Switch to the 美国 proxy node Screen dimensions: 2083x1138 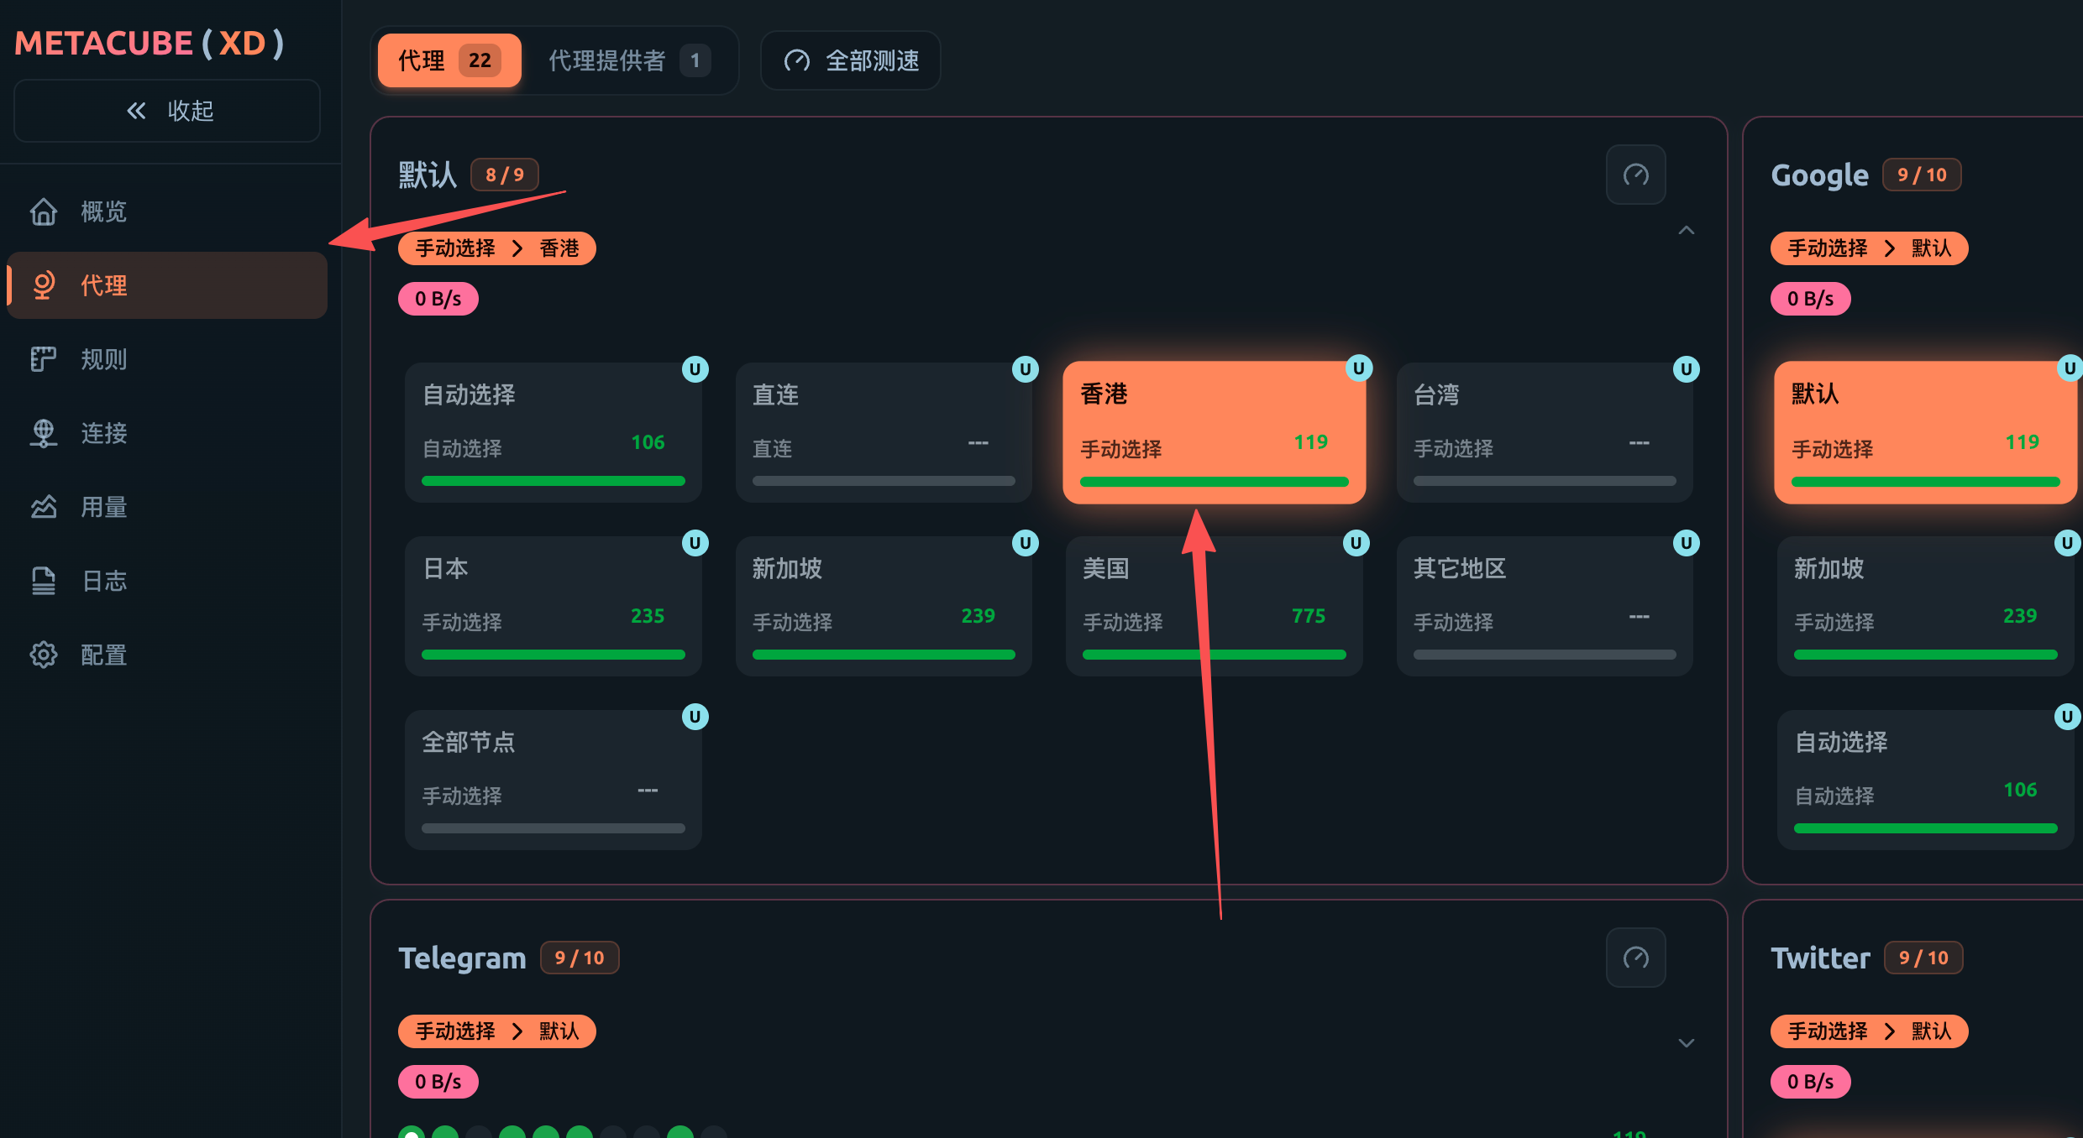point(1214,604)
